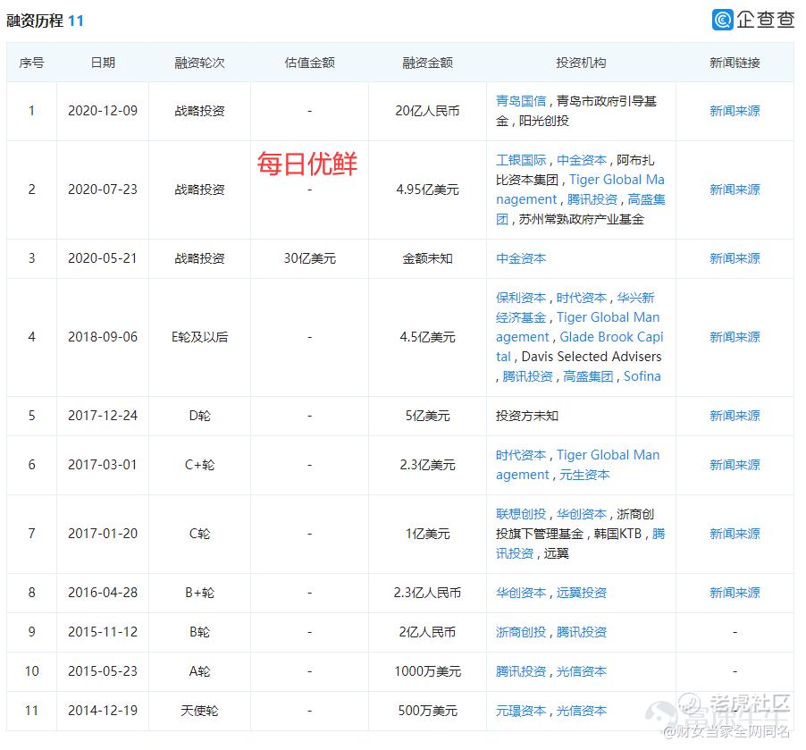The width and height of the screenshot is (806, 750).
Task: Click the 融资金额 column header
Action: [427, 63]
